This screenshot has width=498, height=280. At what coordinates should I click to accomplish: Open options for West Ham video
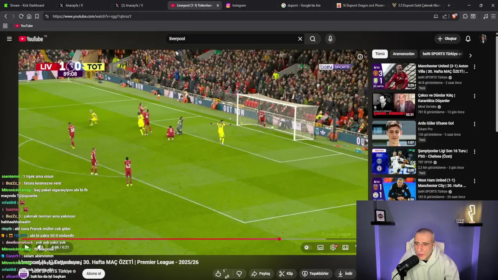(474, 181)
